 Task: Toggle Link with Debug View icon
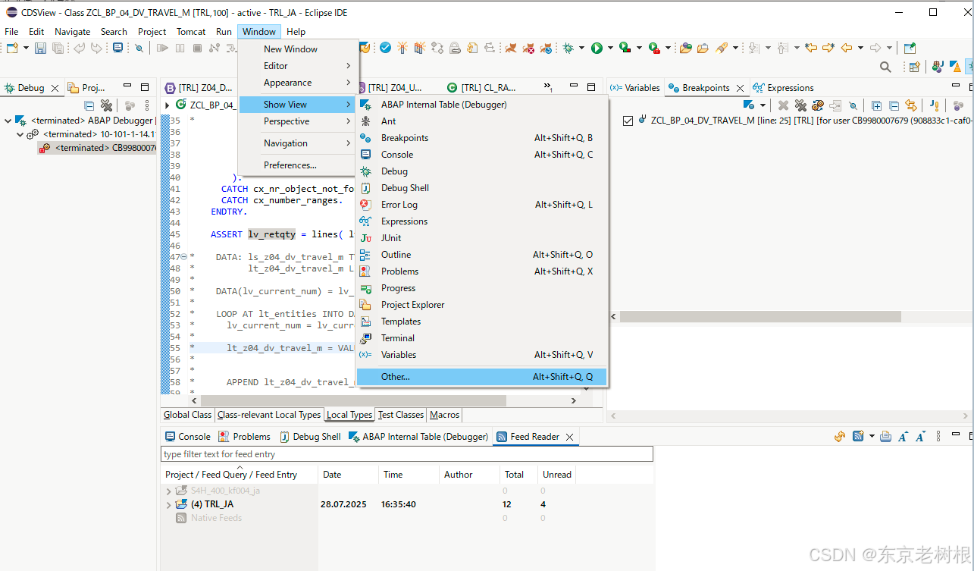[911, 105]
